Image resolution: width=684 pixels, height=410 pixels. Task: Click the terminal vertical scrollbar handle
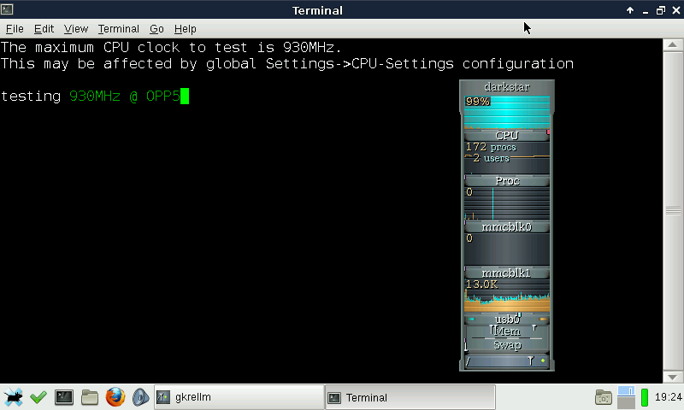[674, 210]
